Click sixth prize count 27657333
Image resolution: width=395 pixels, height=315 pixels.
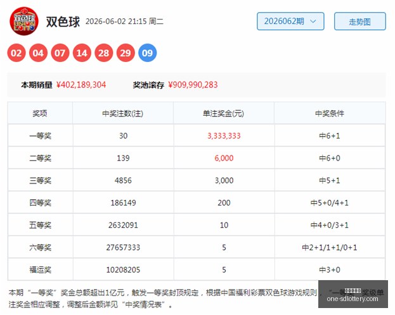(x=123, y=247)
